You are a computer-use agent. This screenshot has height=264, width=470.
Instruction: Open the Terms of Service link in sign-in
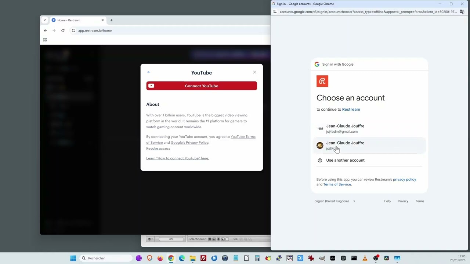click(x=337, y=184)
